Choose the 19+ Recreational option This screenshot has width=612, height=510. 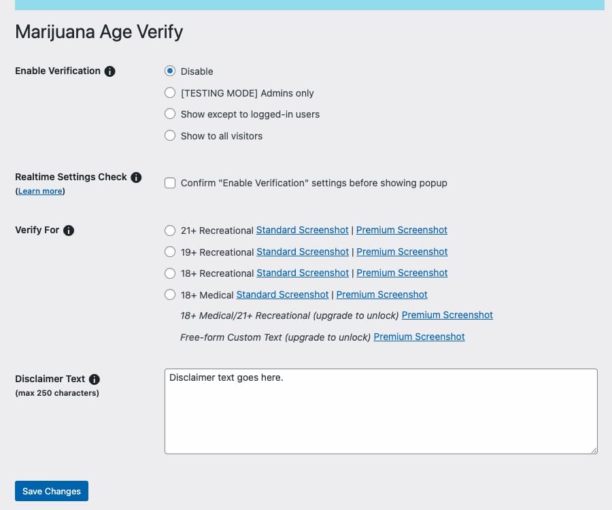click(x=170, y=252)
